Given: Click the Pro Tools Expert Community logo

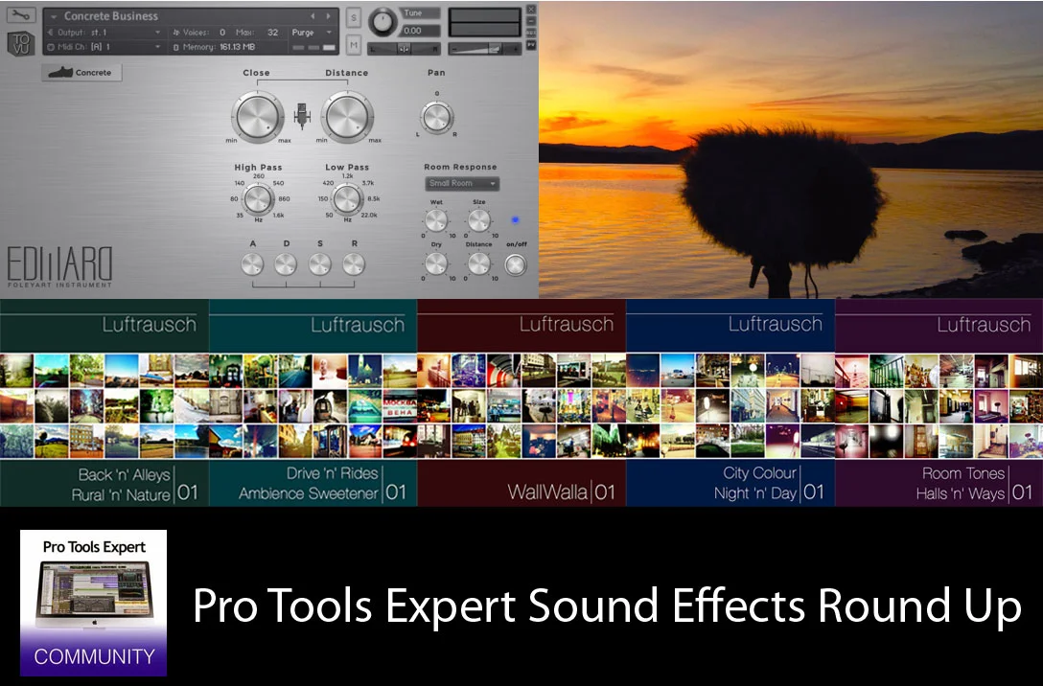Looking at the screenshot, I should [x=93, y=603].
